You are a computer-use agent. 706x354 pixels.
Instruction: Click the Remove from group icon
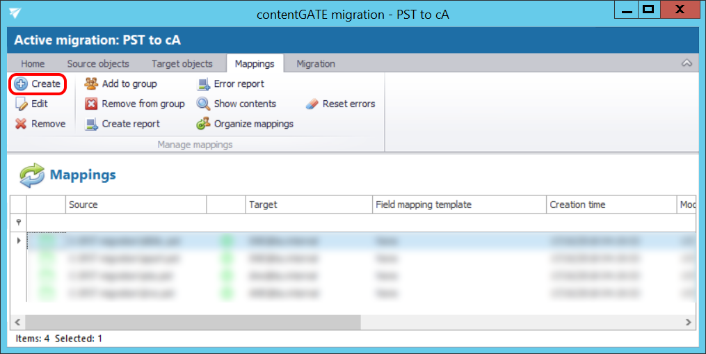91,104
